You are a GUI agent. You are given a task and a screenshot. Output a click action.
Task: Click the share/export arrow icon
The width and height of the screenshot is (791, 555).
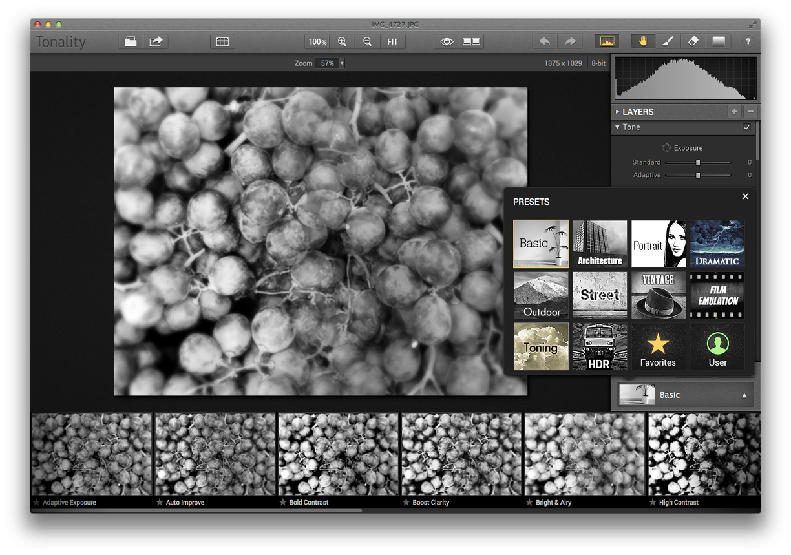click(156, 41)
